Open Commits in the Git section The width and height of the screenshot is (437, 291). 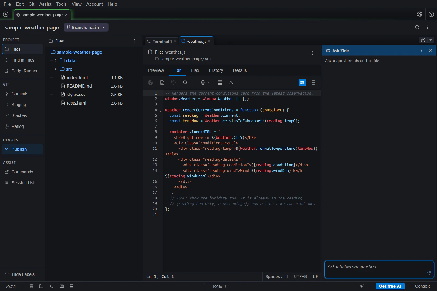(x=22, y=94)
